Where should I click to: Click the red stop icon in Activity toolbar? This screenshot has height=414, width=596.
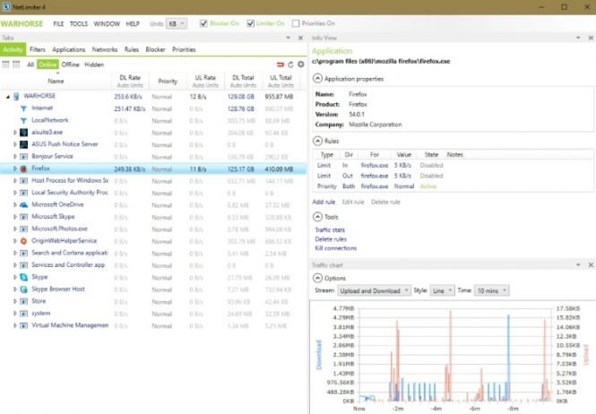pyautogui.click(x=281, y=65)
